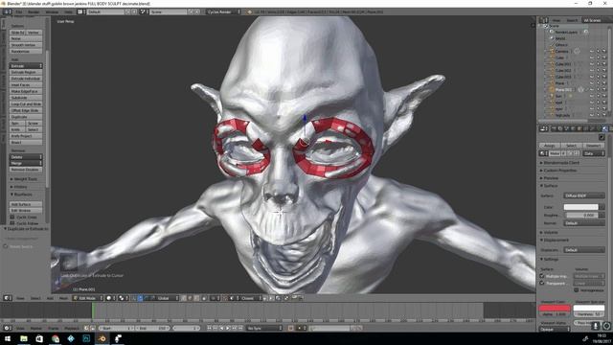Viewport: 613px width, 345px height.
Task: Toggle the Cyclic Cross checkbox
Action: pyautogui.click(x=12, y=217)
